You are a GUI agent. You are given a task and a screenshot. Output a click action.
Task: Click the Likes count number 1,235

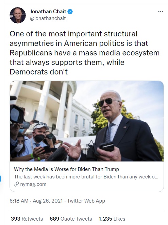click(105, 219)
